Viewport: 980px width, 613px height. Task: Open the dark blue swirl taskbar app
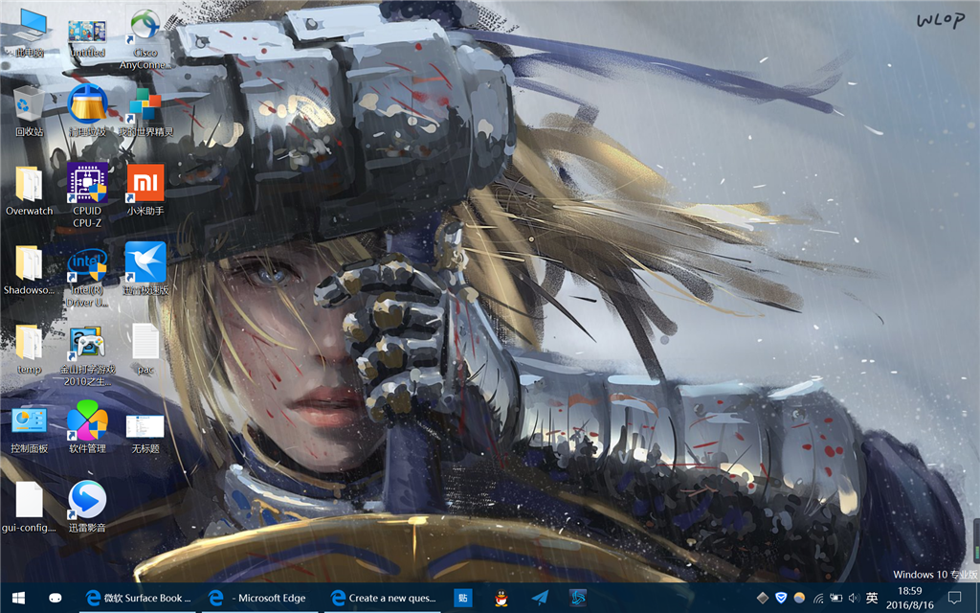pyautogui.click(x=578, y=598)
